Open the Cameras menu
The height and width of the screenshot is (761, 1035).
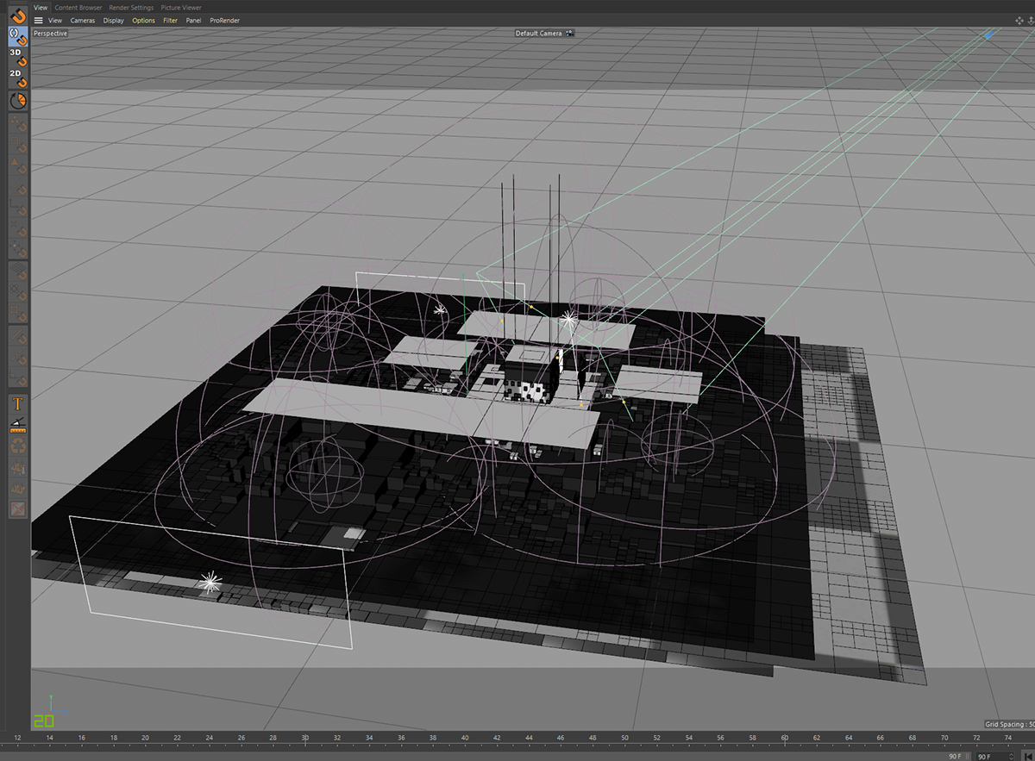coord(83,20)
